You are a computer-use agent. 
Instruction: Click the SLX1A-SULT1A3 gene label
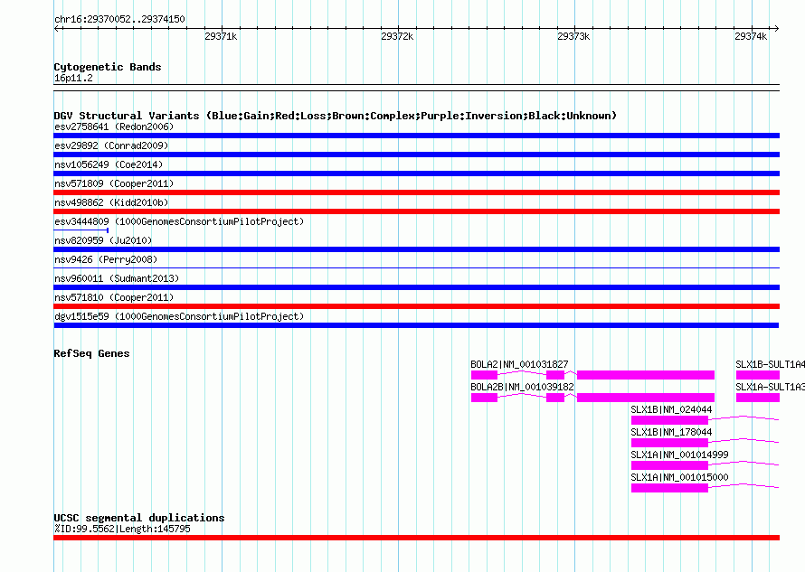point(770,387)
